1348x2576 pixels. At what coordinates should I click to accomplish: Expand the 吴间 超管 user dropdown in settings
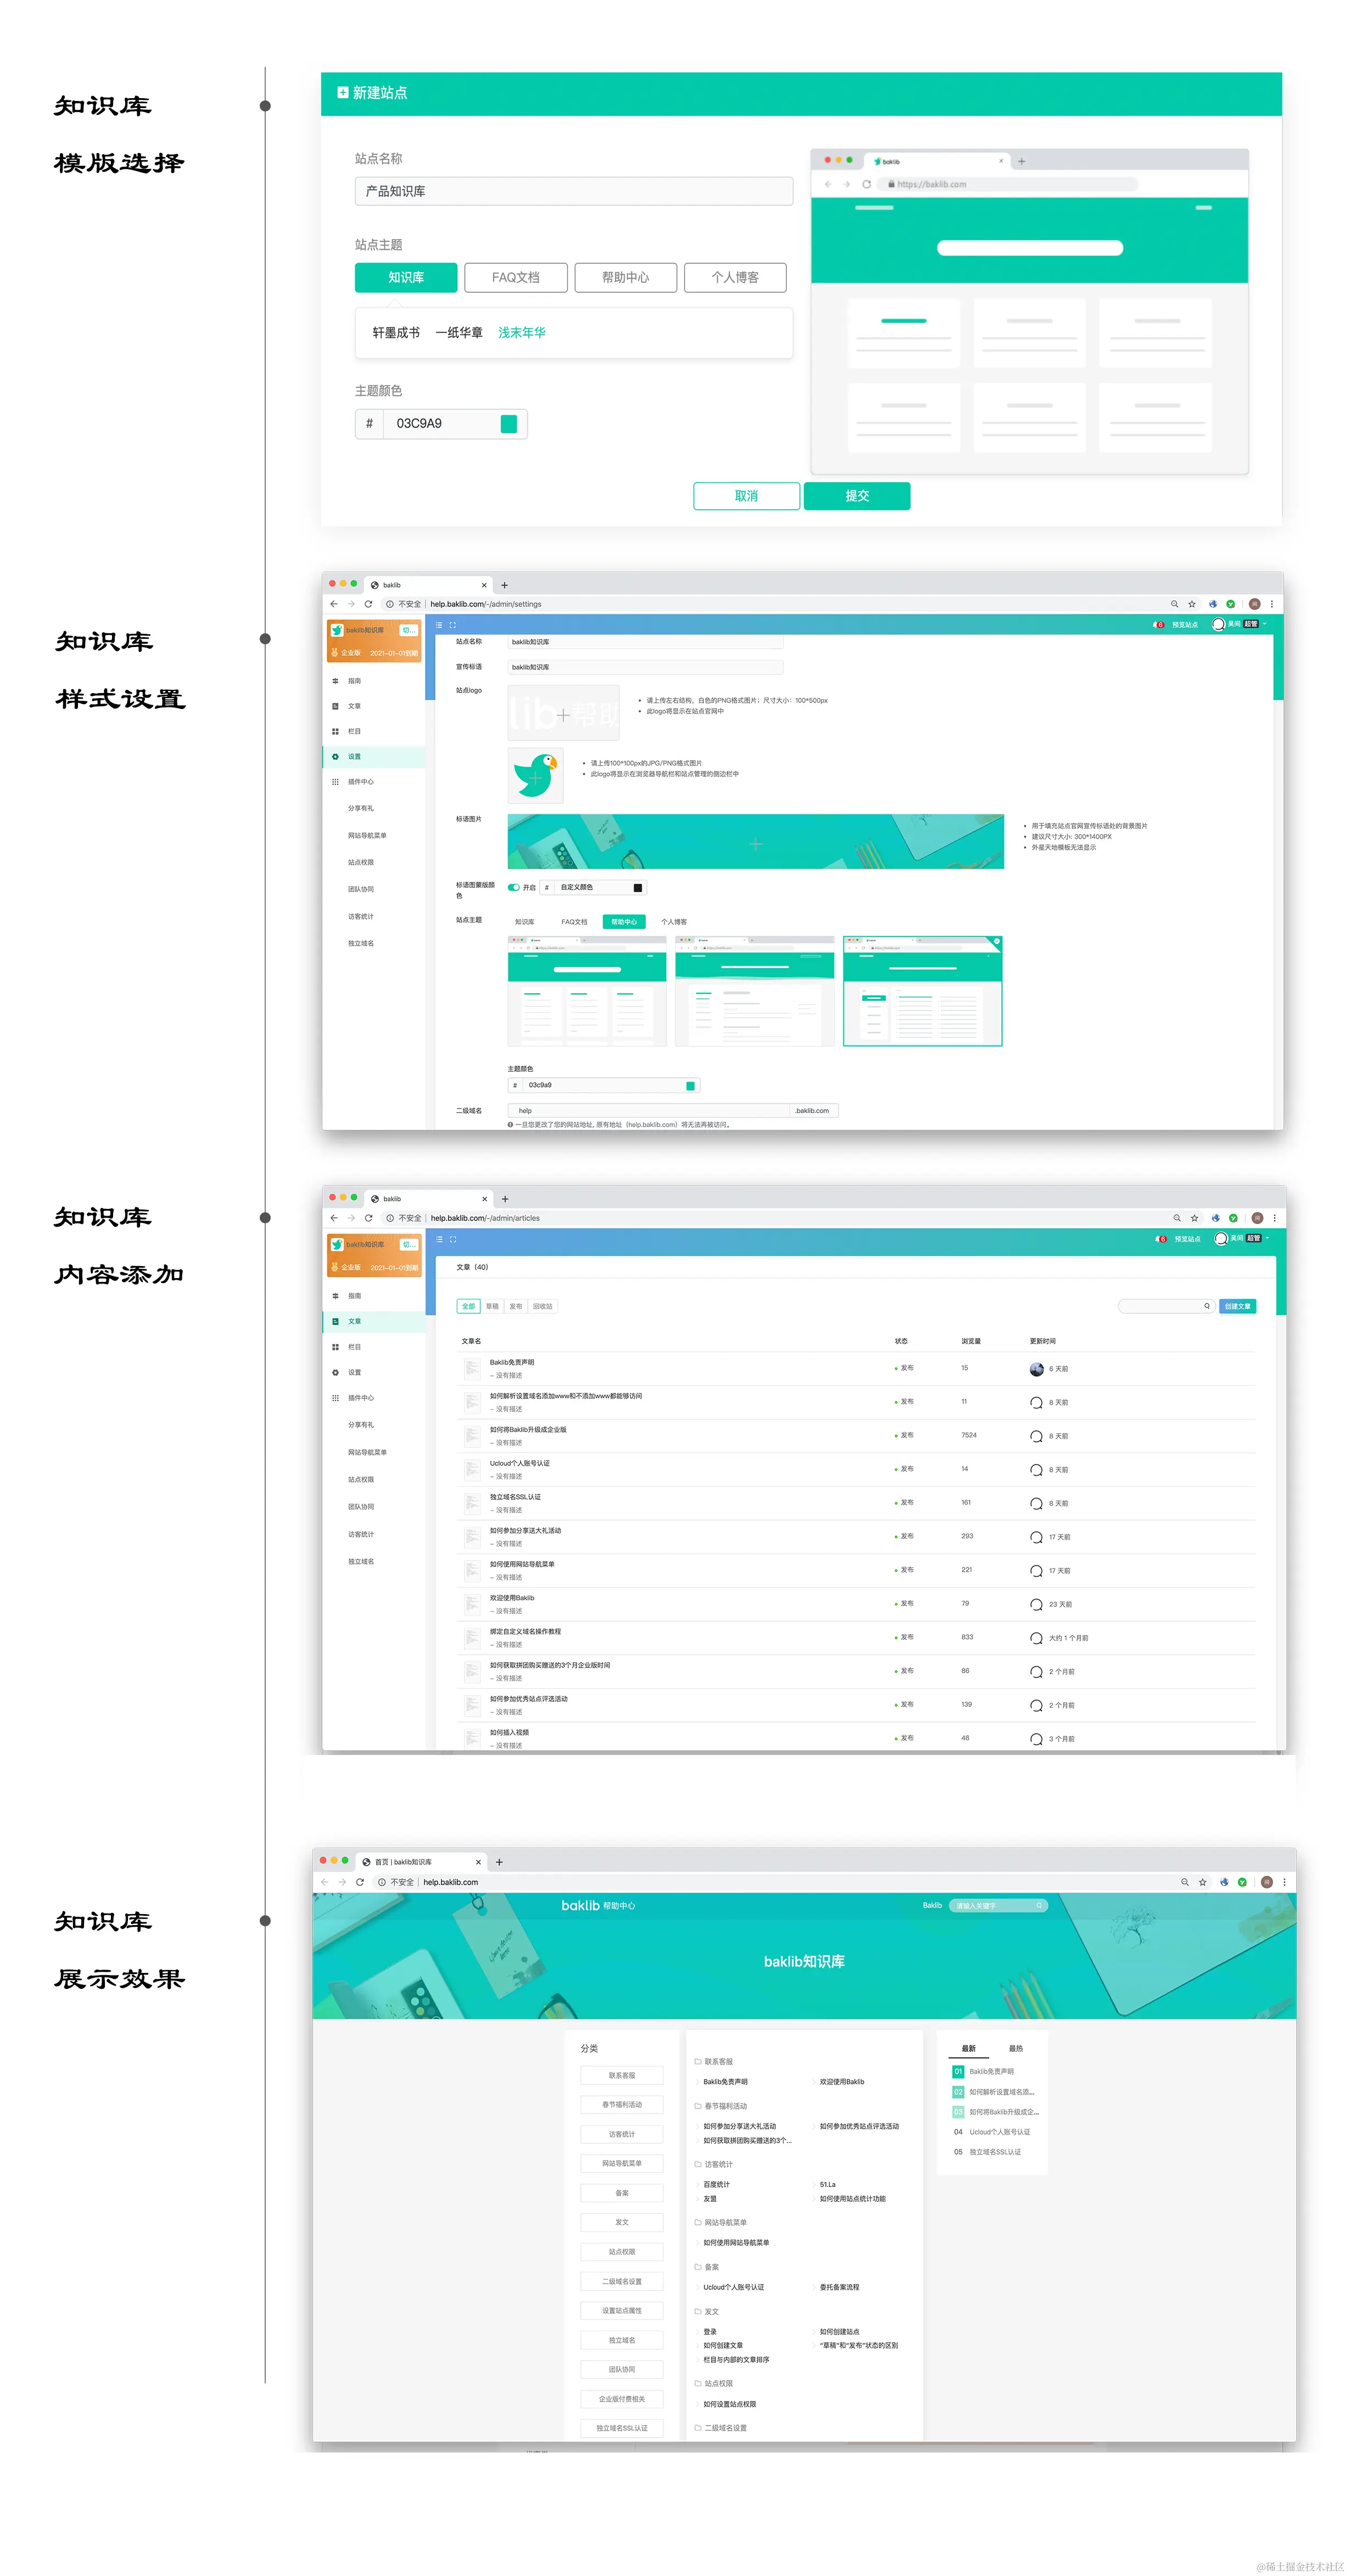[x=1265, y=624]
